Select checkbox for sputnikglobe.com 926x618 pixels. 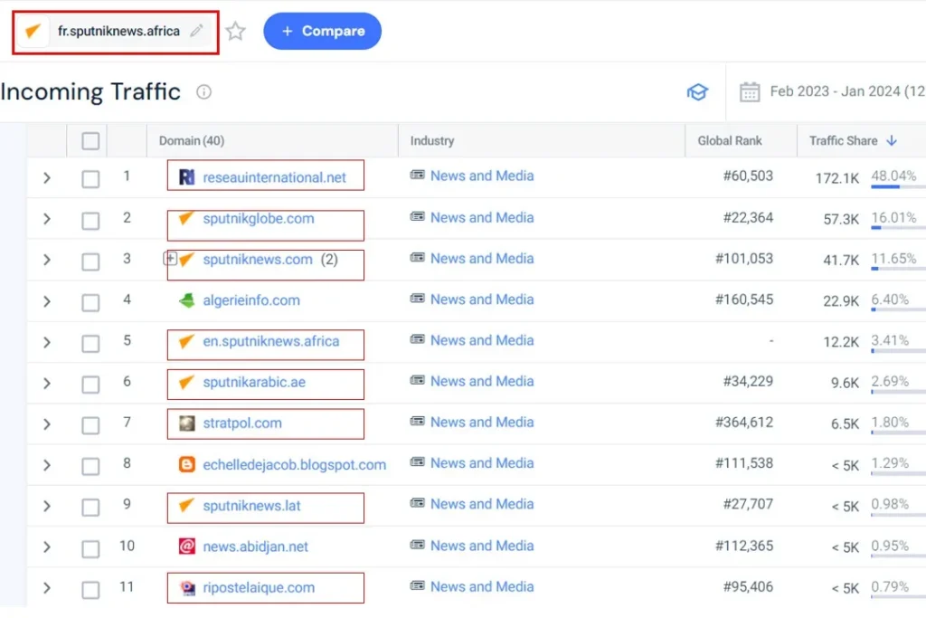[90, 221]
